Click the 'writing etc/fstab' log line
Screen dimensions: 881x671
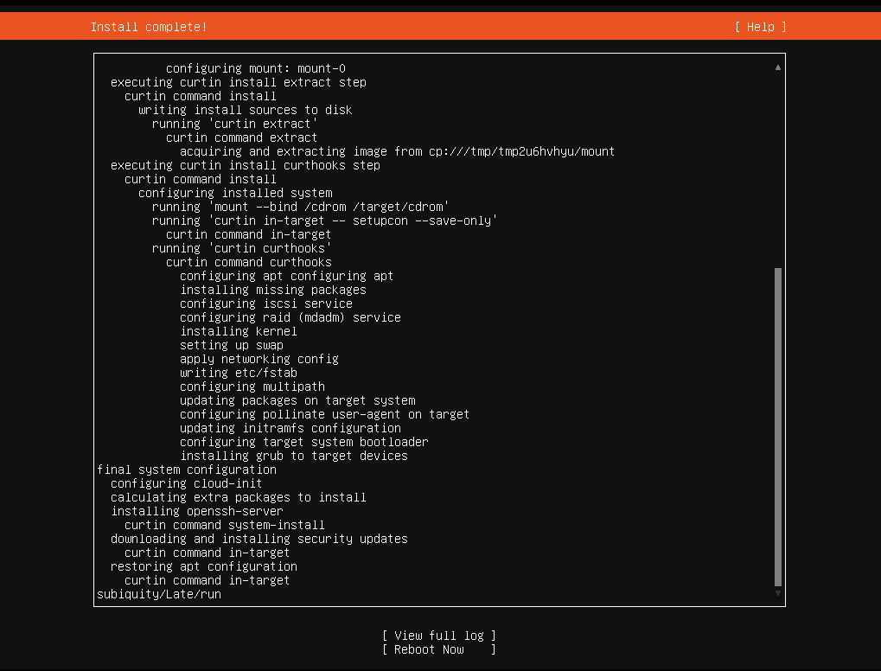click(238, 372)
